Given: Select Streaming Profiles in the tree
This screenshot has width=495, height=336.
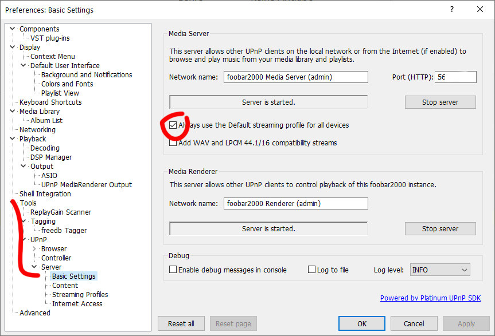Looking at the screenshot, I should [80, 295].
